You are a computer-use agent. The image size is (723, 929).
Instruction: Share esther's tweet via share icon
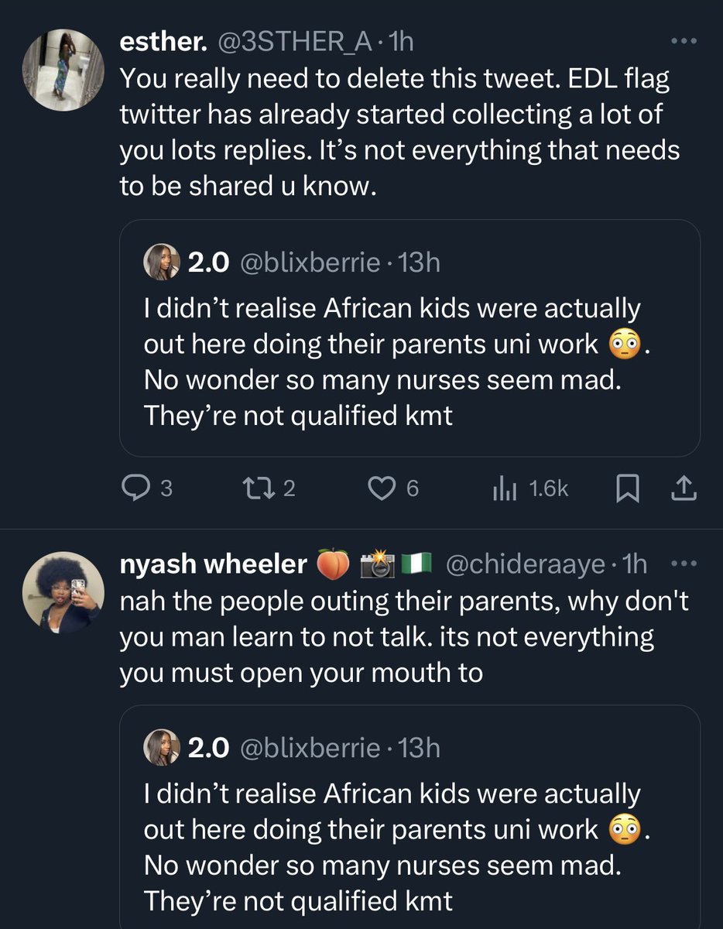point(686,488)
